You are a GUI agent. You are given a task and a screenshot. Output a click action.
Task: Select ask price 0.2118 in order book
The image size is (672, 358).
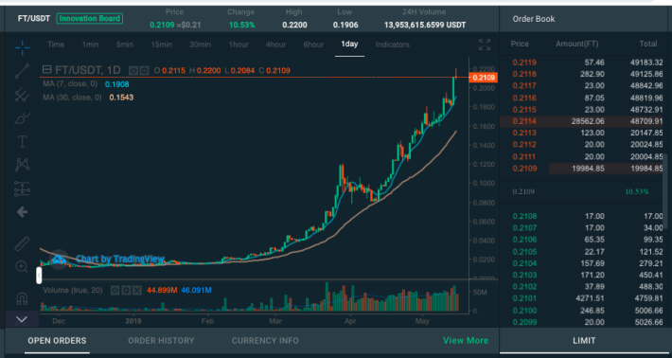(x=524, y=74)
